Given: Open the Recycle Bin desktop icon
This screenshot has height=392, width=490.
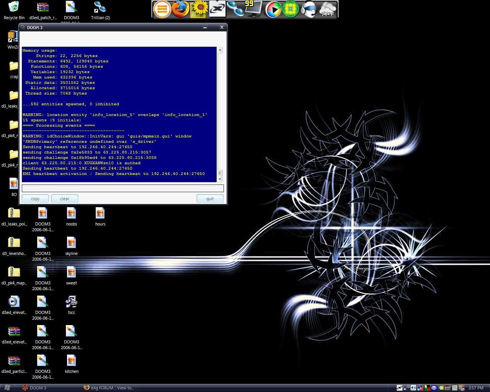Looking at the screenshot, I should (14, 11).
